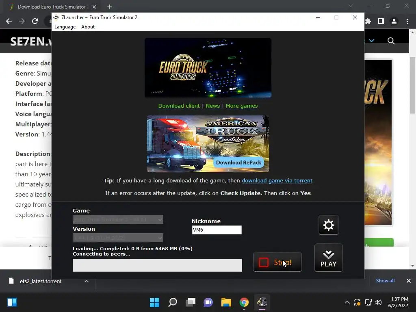
Task: Close the 7Launcher window
Action: (355, 17)
